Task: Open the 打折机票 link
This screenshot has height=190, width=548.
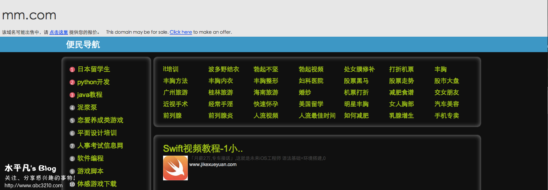Action: click(401, 69)
